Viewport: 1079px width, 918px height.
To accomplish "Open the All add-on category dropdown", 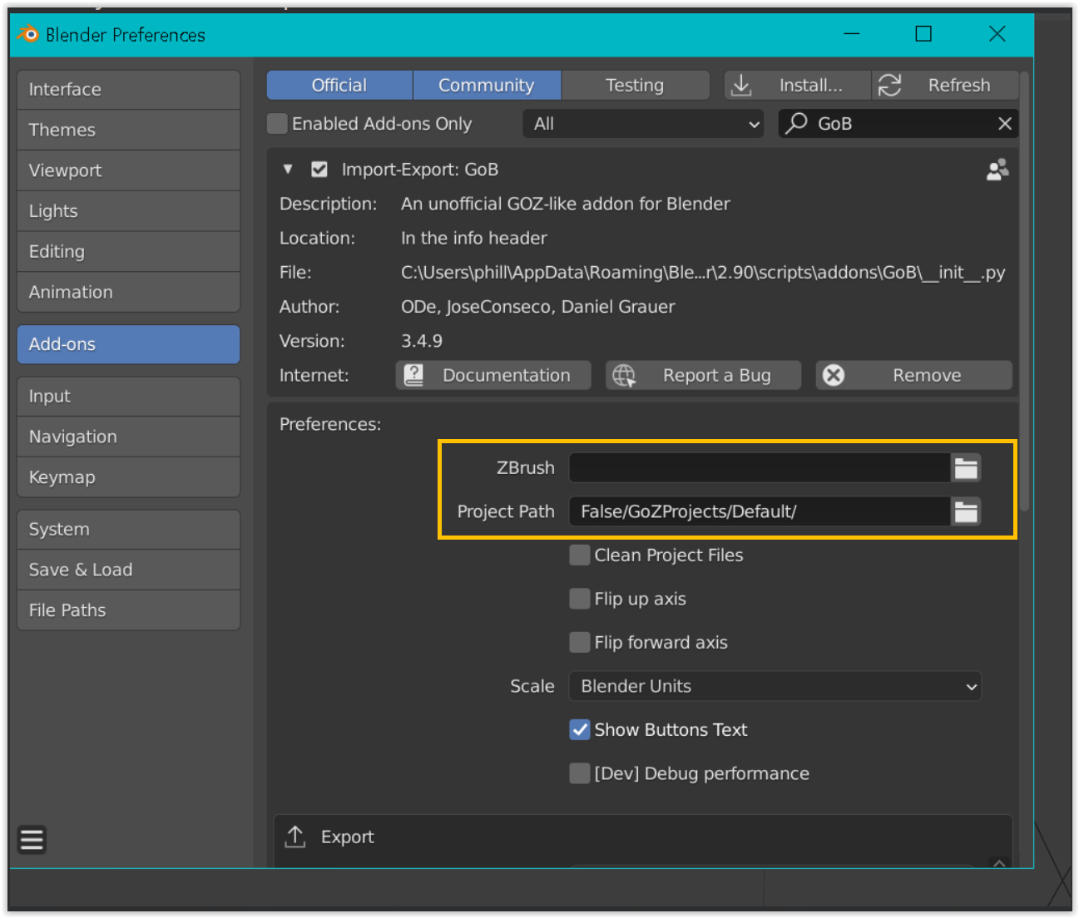I will (x=643, y=123).
